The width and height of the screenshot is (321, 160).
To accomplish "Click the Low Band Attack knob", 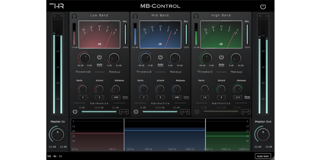I will [x=99, y=89].
